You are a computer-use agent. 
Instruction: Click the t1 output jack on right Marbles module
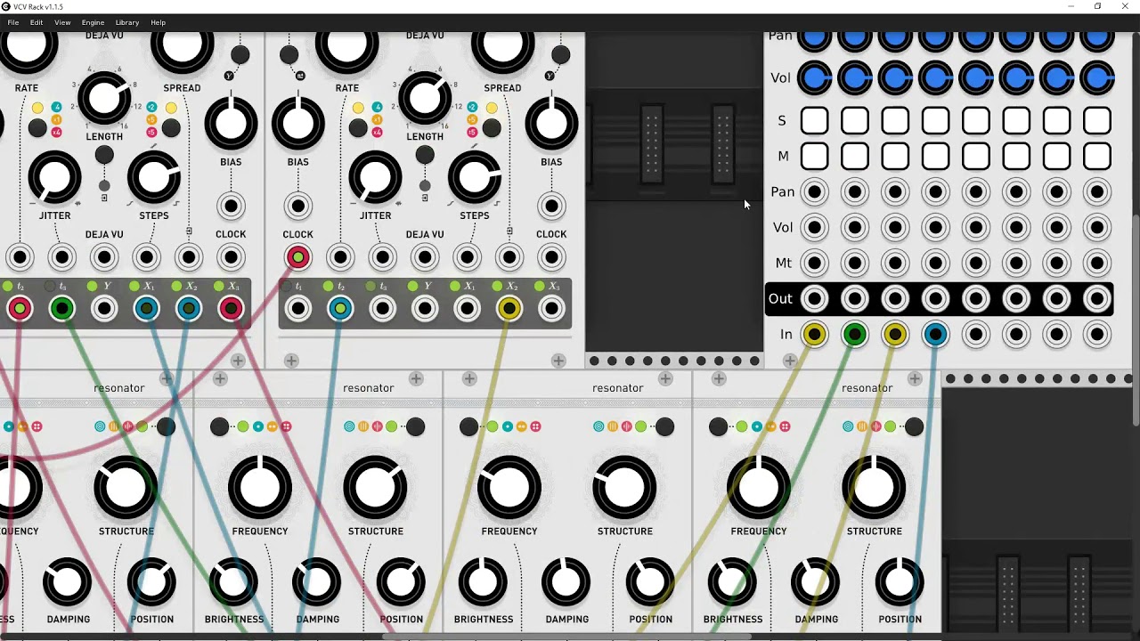click(x=297, y=309)
